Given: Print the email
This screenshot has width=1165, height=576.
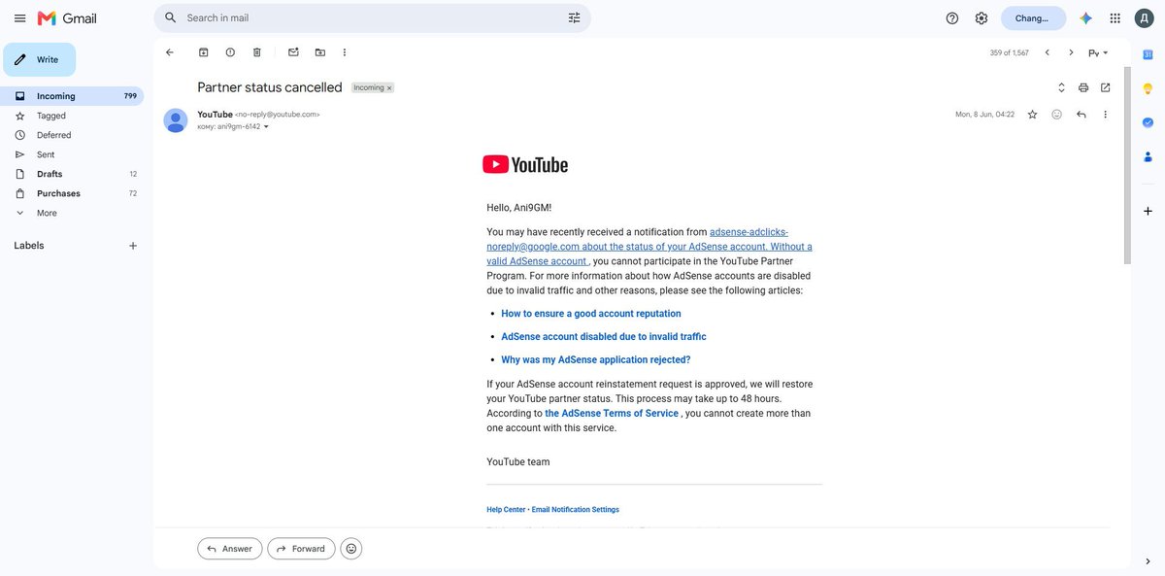Looking at the screenshot, I should coord(1083,87).
